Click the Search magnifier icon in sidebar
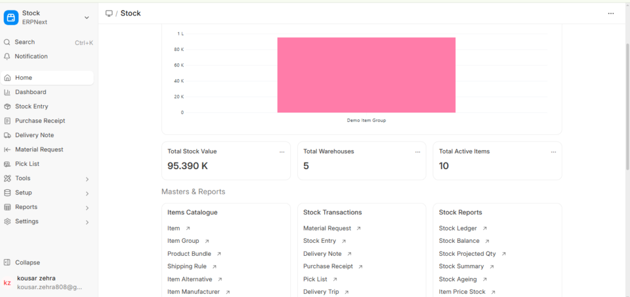 tap(7, 42)
